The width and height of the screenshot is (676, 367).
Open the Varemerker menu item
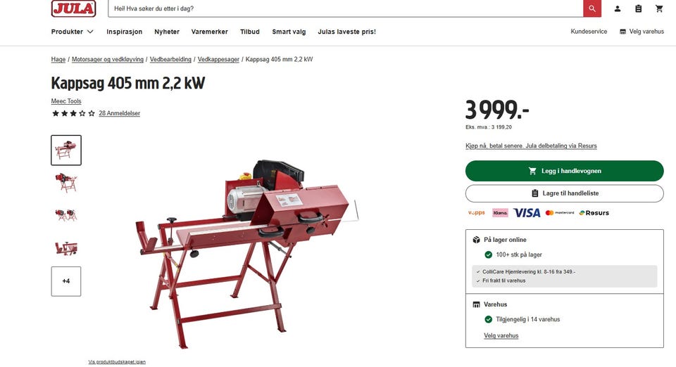[x=210, y=32]
